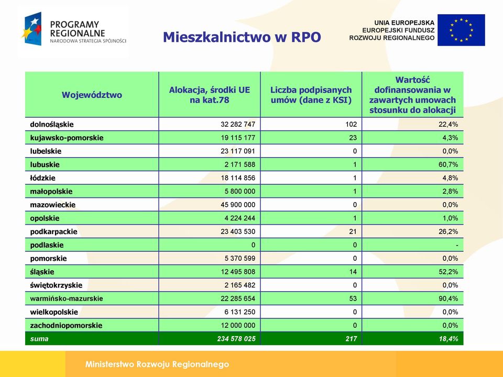Screen dimensions: 503x377
Task: Select allocation value 32 282 747
Action: 238,125
